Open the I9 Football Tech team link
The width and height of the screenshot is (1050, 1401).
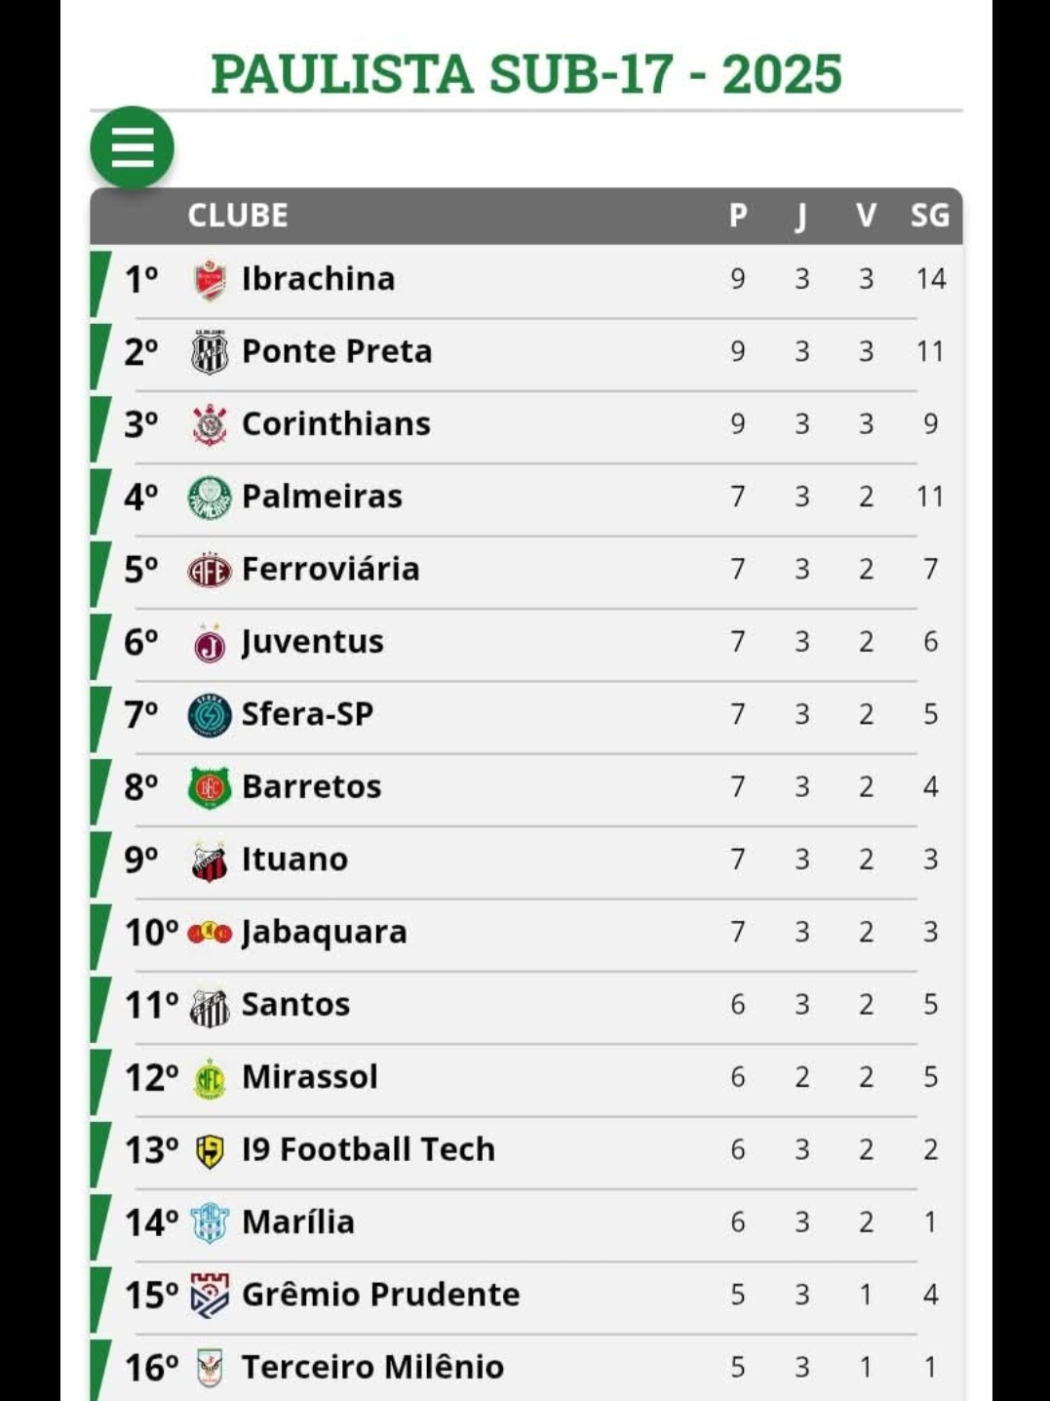pyautogui.click(x=368, y=1149)
